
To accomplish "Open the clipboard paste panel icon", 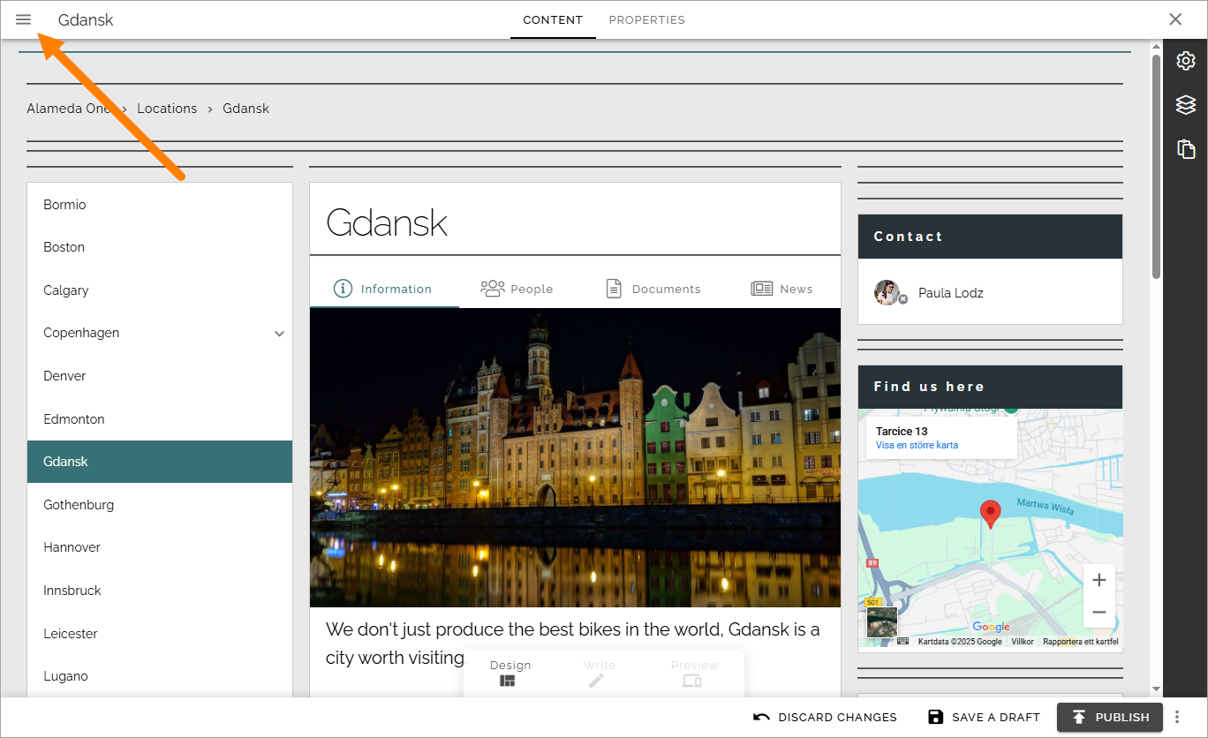I will pyautogui.click(x=1186, y=148).
